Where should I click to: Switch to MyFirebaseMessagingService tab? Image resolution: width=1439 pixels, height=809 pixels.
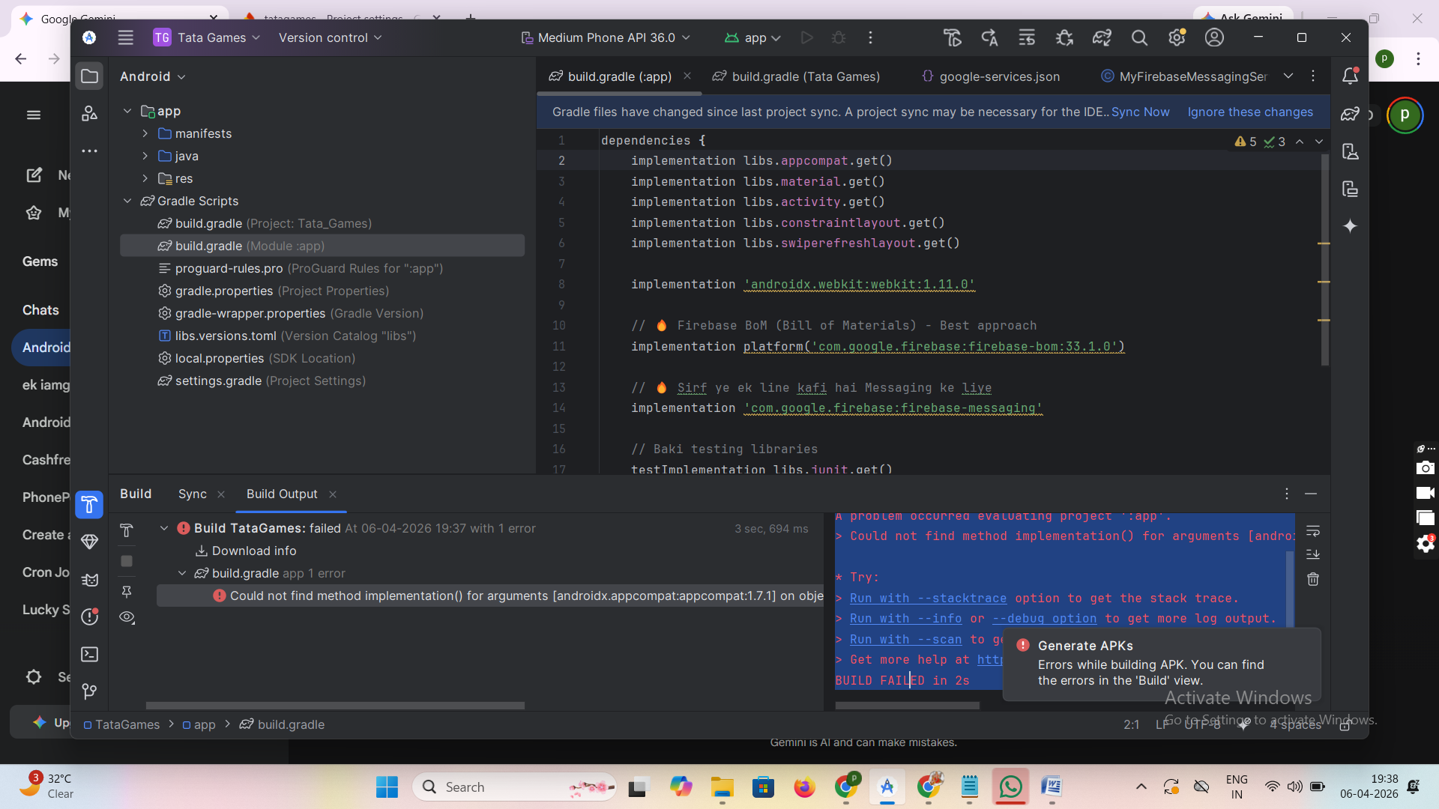pos(1184,76)
